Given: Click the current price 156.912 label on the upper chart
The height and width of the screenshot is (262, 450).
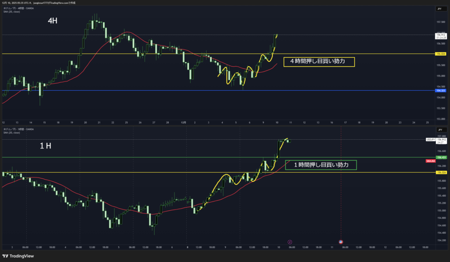Looking at the screenshot, I should click(440, 35).
